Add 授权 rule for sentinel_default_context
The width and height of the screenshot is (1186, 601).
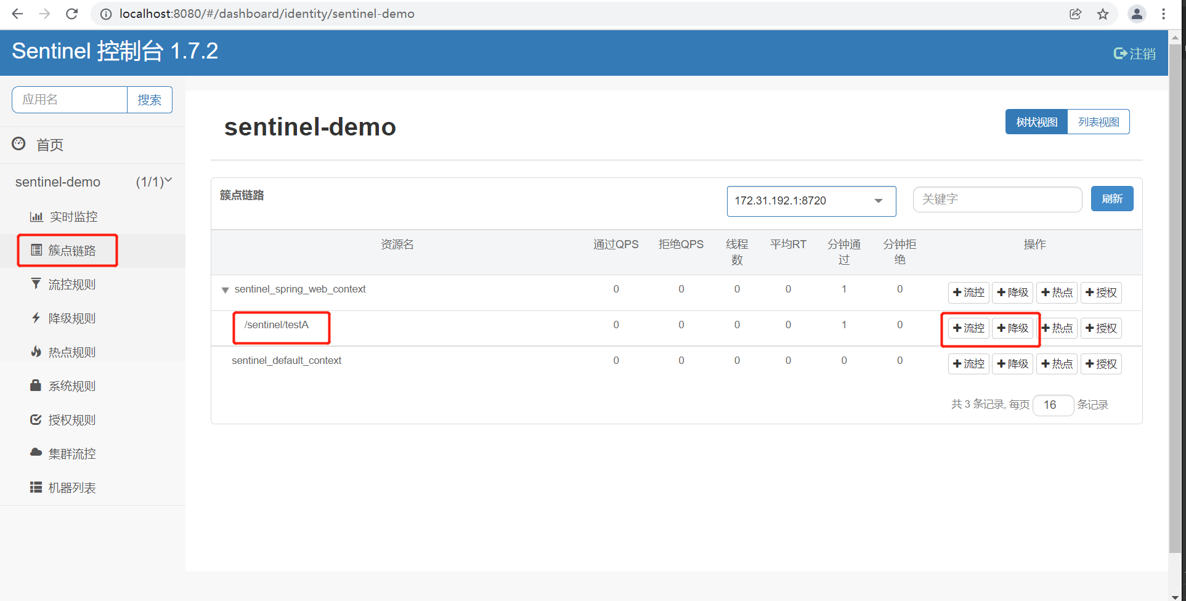point(1101,364)
